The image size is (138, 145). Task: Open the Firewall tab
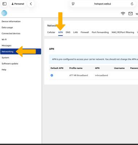(85, 32)
